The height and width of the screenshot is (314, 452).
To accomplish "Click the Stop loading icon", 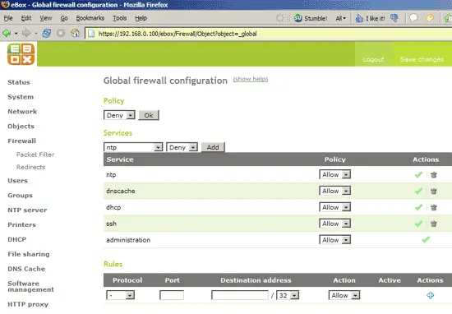I will click(x=61, y=33).
